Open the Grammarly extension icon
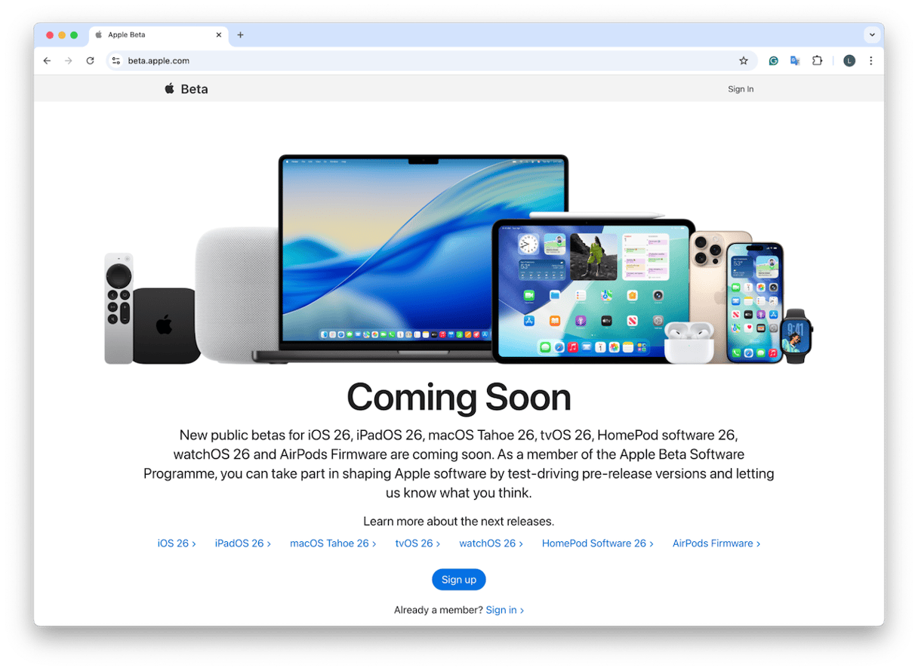The width and height of the screenshot is (918, 671). click(773, 61)
